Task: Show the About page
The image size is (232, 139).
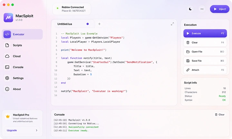Action: tap(22, 89)
